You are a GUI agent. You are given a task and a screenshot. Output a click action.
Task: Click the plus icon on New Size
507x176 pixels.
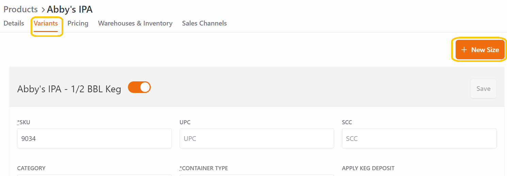464,50
